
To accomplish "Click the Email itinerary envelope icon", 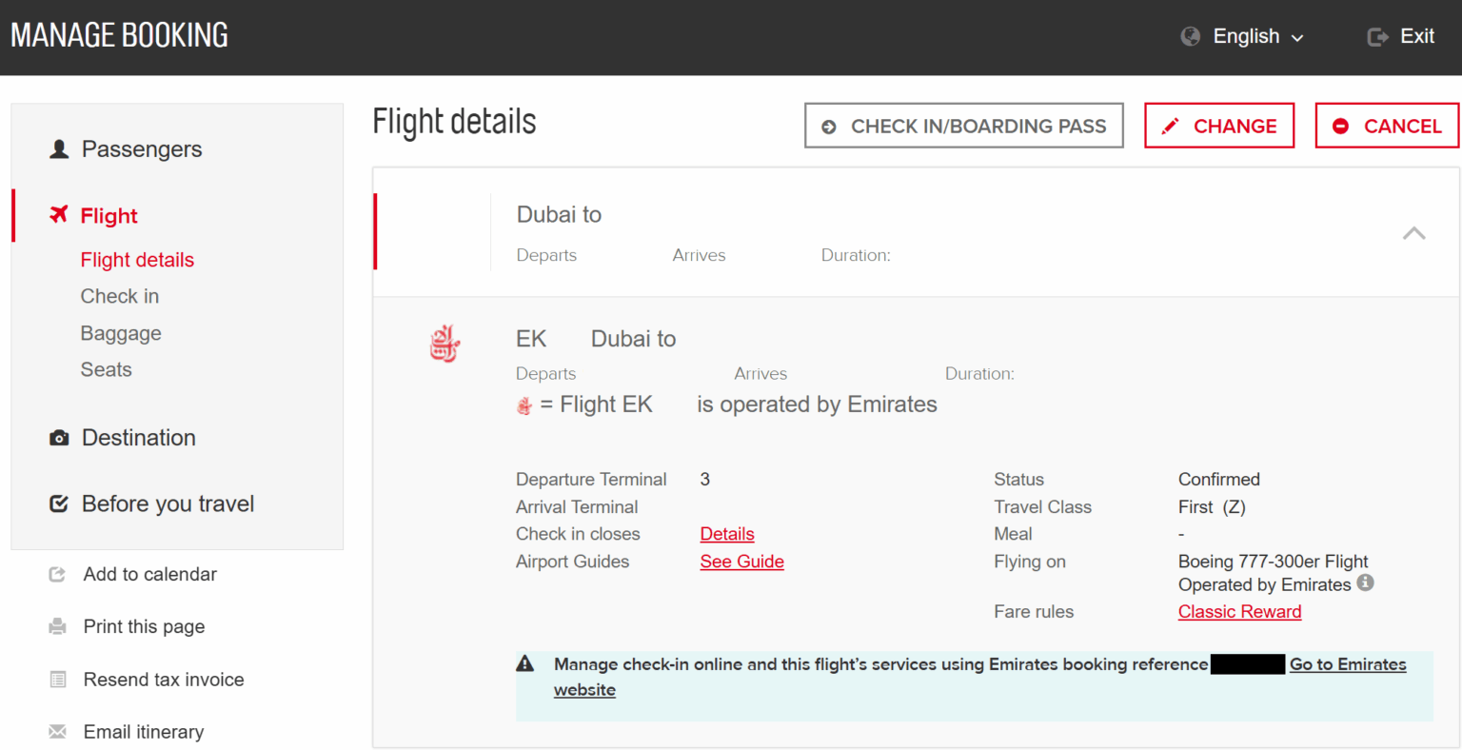I will pos(58,731).
